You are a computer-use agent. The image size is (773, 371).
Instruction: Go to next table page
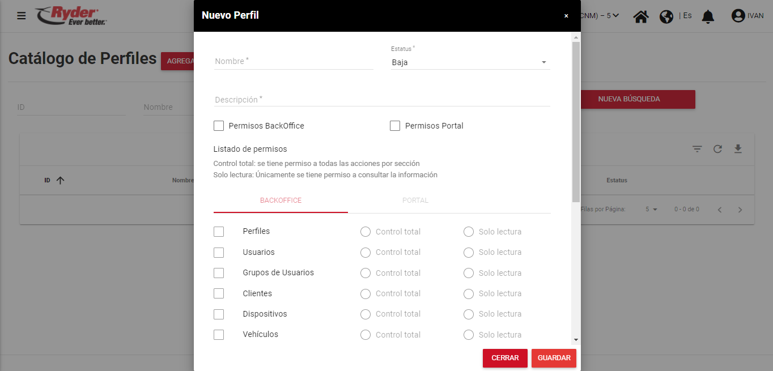click(x=740, y=210)
